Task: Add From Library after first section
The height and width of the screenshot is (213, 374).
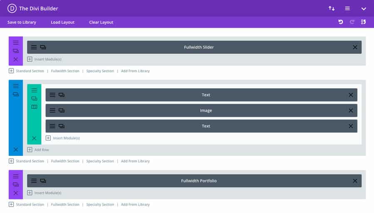Action: (x=135, y=71)
